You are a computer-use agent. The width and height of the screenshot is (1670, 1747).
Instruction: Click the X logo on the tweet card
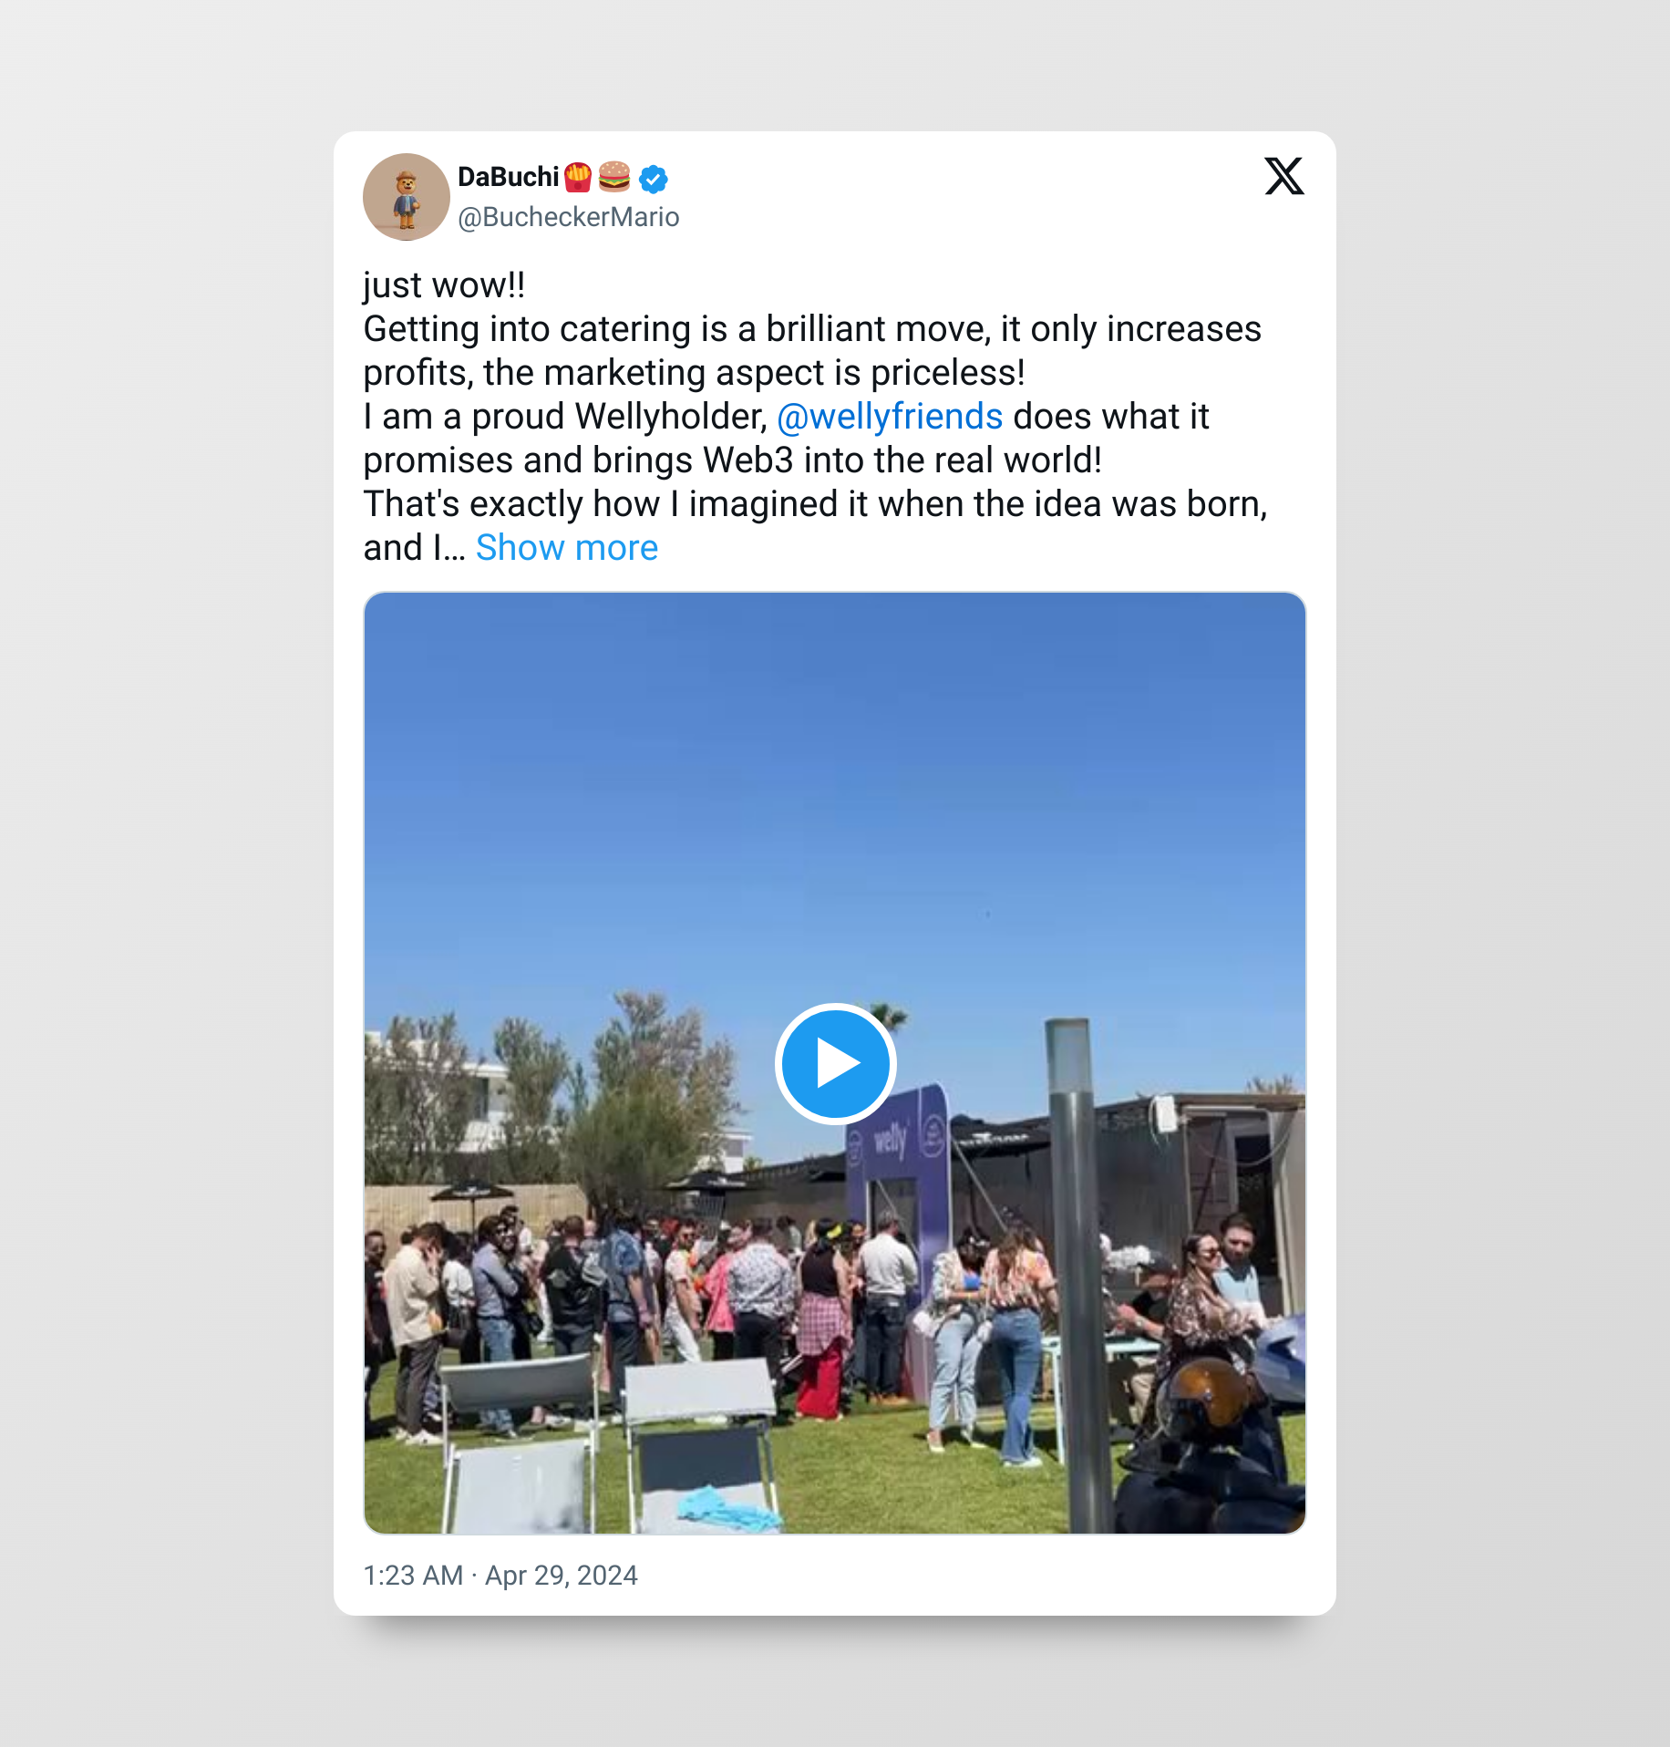pyautogui.click(x=1283, y=176)
